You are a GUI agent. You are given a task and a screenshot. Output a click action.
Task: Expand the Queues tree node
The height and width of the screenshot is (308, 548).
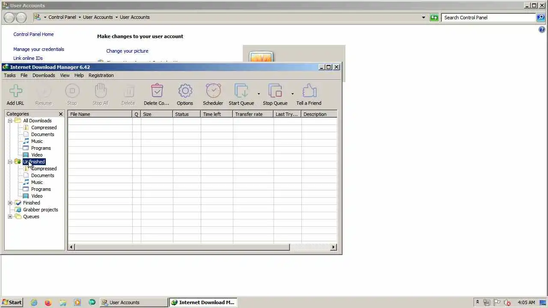(x=10, y=216)
